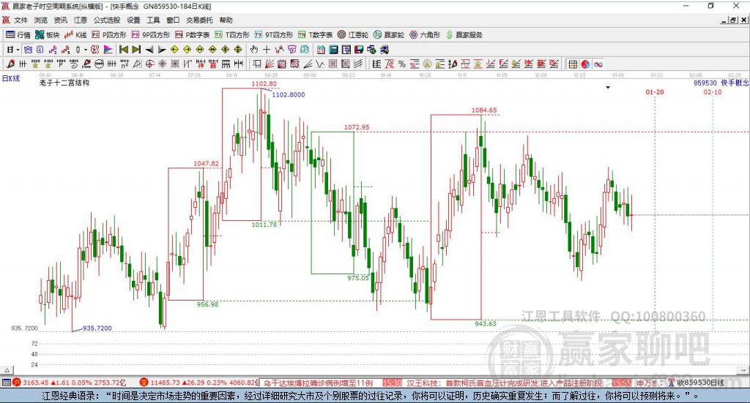Open the 公式选股 menu
Screen dimensions: 750x403
(107, 20)
